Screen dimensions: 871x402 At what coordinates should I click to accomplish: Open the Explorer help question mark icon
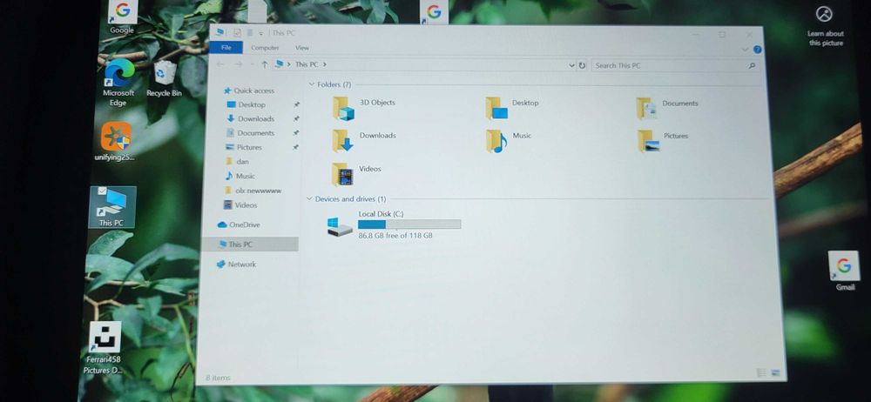pos(757,50)
